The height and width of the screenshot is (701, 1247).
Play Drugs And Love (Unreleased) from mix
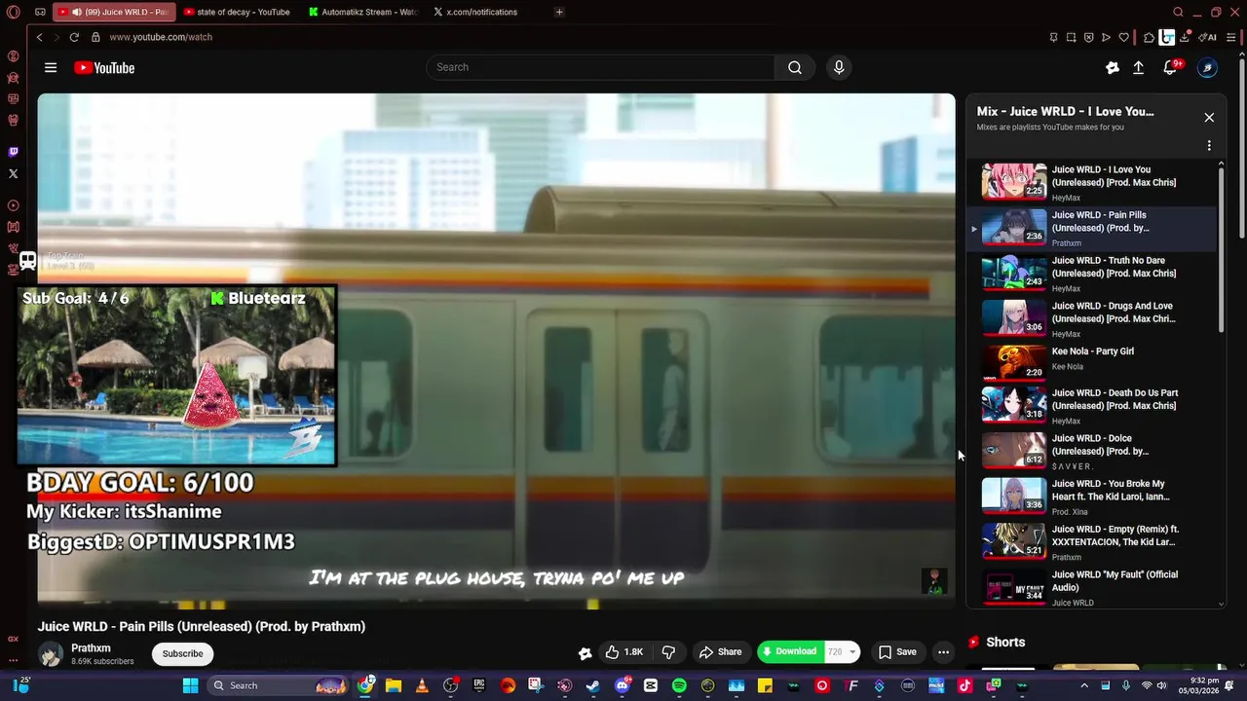(x=1091, y=318)
